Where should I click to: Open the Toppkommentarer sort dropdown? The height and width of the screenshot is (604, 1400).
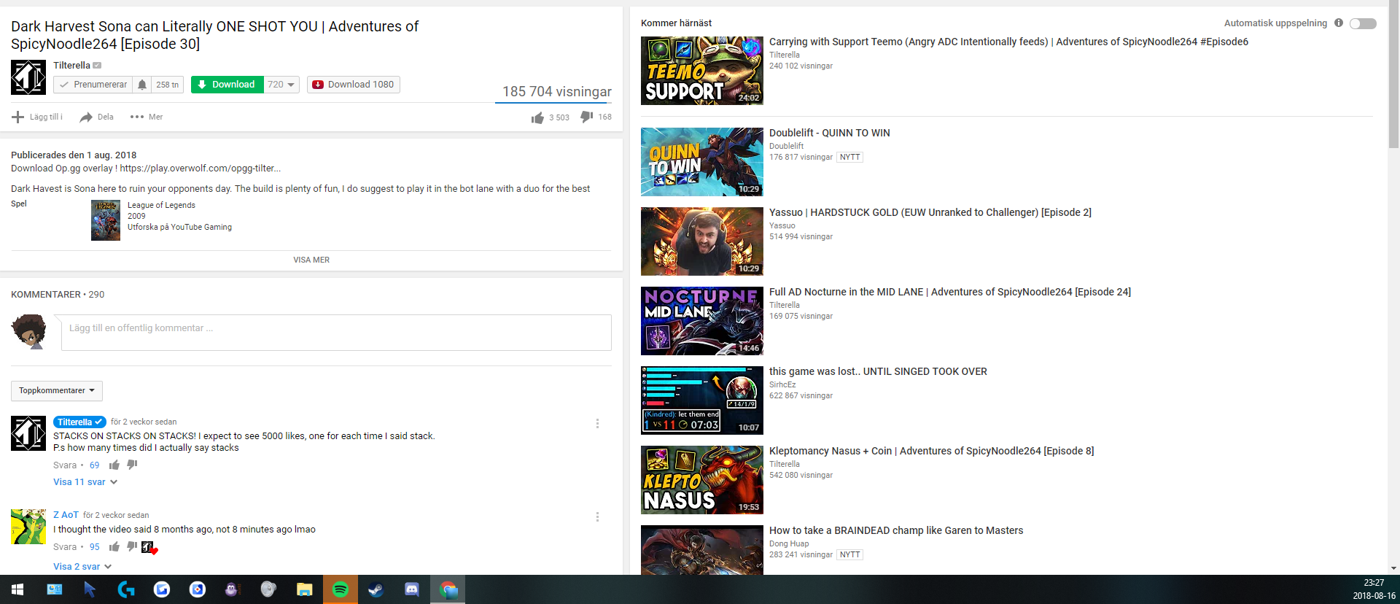pos(57,391)
